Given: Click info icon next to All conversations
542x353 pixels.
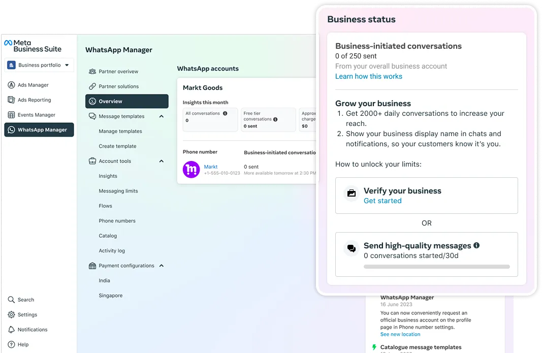Looking at the screenshot, I should click(x=225, y=113).
